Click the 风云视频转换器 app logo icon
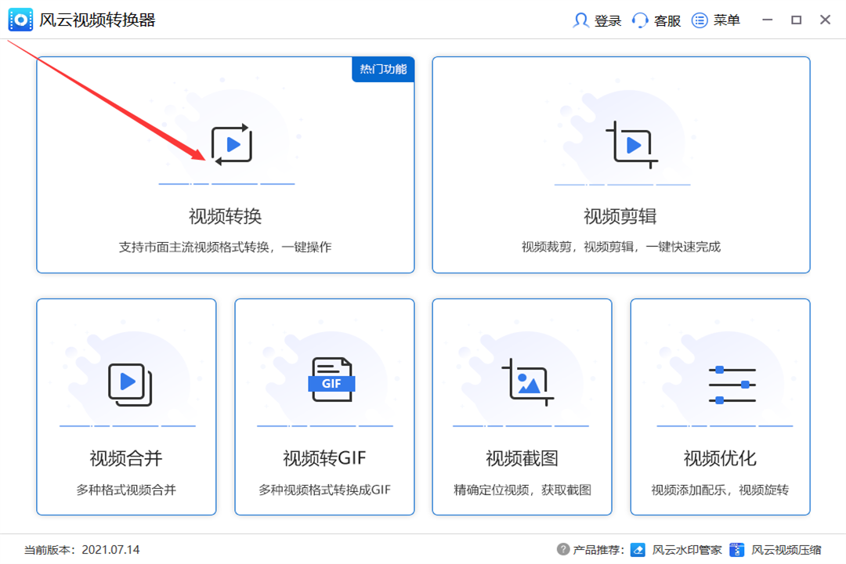 click(20, 20)
